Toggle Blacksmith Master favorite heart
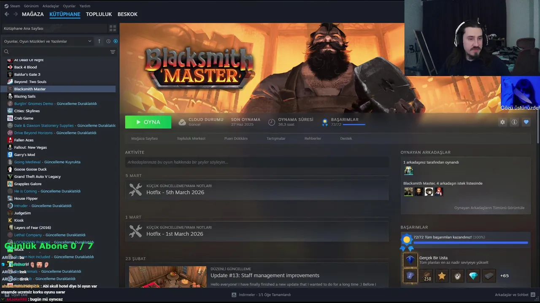The width and height of the screenshot is (540, 303). point(526,122)
